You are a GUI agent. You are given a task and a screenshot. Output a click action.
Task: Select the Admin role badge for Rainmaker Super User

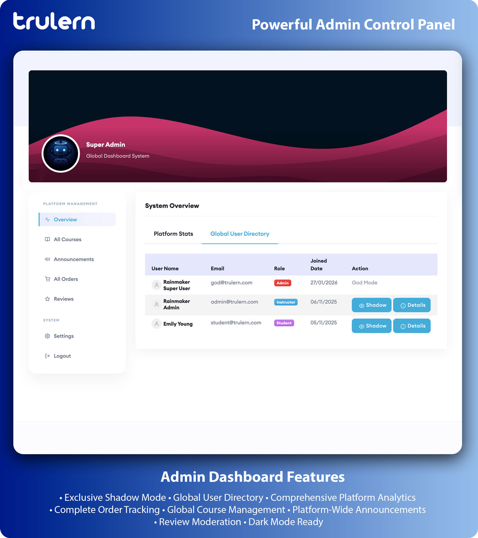click(282, 283)
